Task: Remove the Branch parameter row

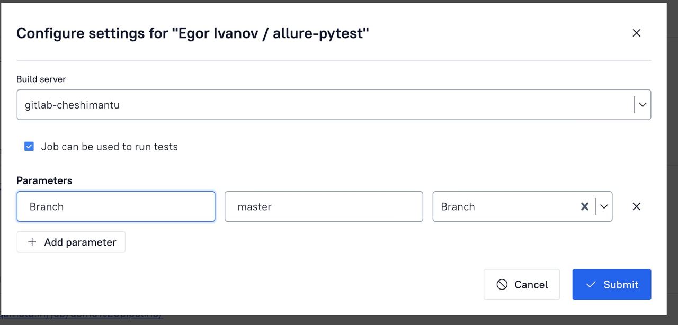Action: pyautogui.click(x=636, y=206)
